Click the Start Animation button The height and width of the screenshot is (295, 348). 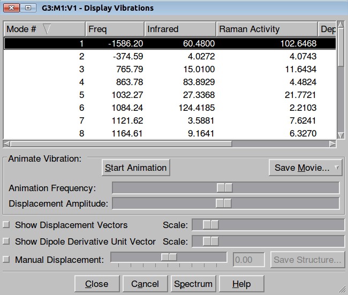click(x=136, y=168)
